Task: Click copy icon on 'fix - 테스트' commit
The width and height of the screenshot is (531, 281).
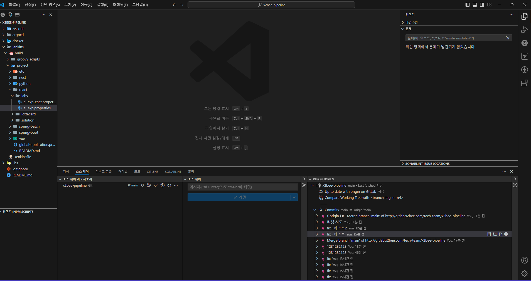Action: 500,234
